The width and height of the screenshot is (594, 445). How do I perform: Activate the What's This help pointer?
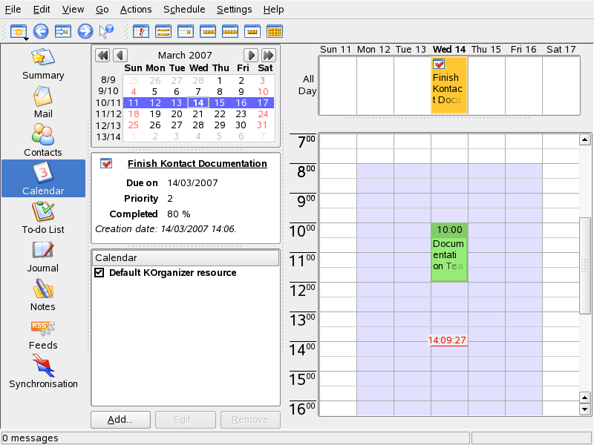coord(106,31)
